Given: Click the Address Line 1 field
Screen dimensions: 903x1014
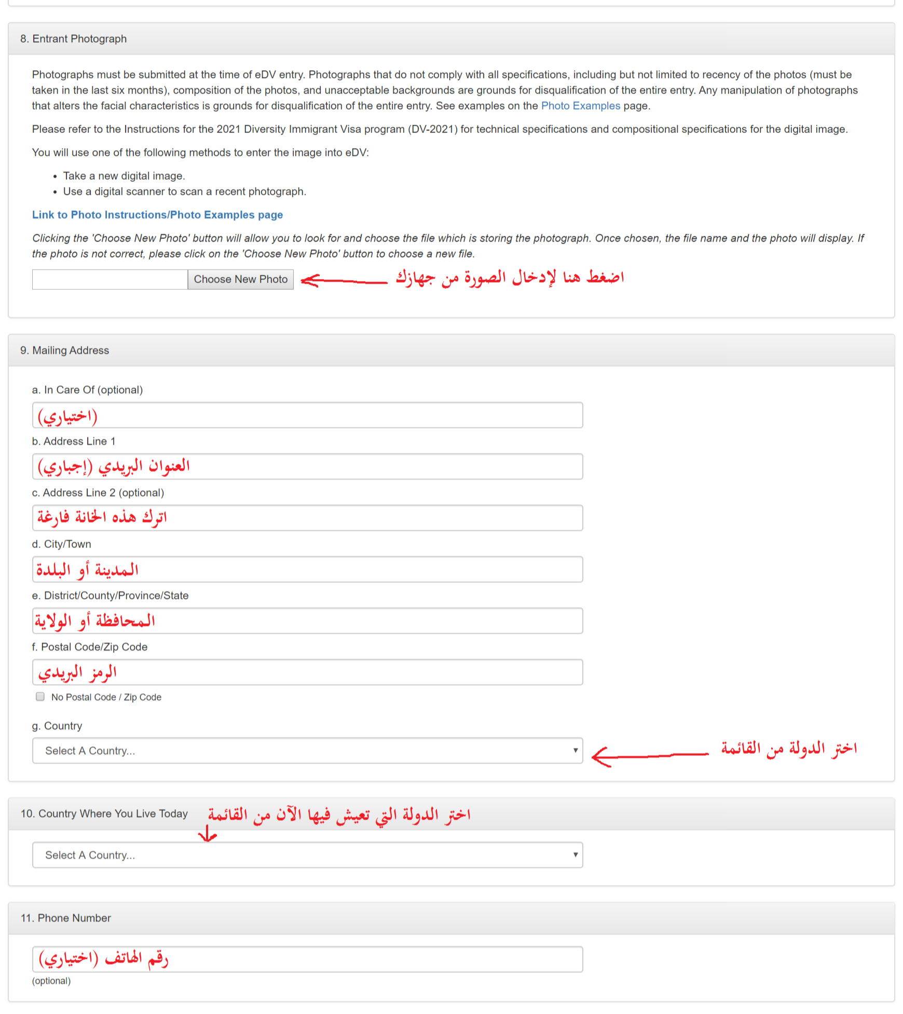Looking at the screenshot, I should point(307,467).
